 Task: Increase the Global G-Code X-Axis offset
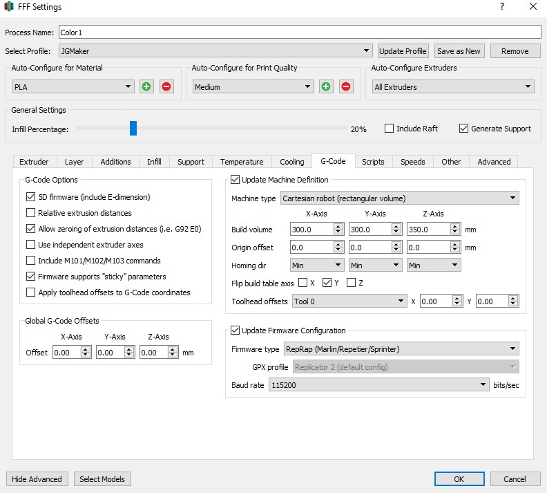click(x=86, y=349)
